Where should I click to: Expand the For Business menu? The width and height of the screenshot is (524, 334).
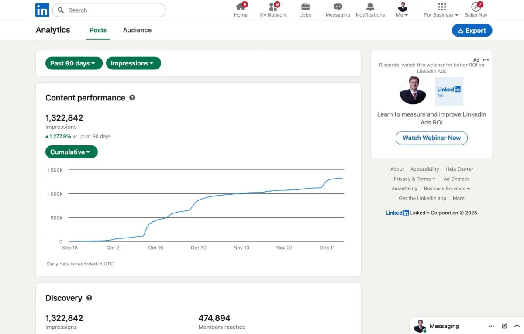pos(441,10)
